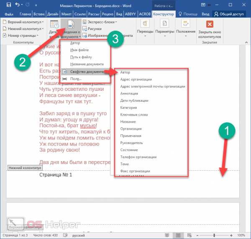This screenshot has width=251, height=239.
Task: Switch to print layout view icon
Action: click(x=178, y=235)
